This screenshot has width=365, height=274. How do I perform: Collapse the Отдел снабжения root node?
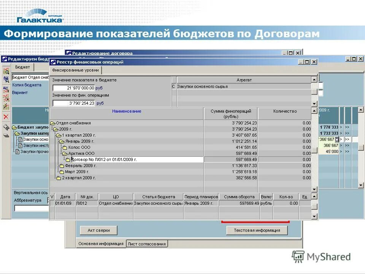pos(52,123)
